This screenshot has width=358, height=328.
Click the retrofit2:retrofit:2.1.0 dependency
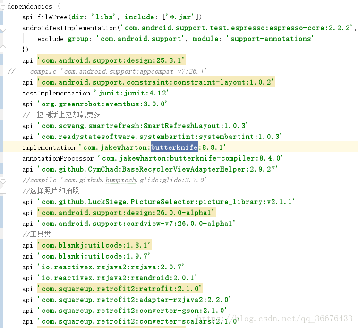(120, 289)
